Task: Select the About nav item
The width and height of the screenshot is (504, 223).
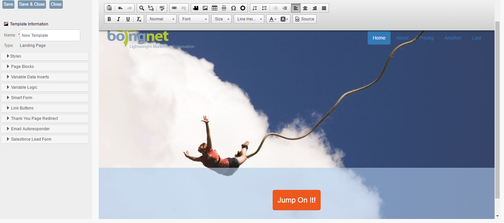Action: coord(402,38)
